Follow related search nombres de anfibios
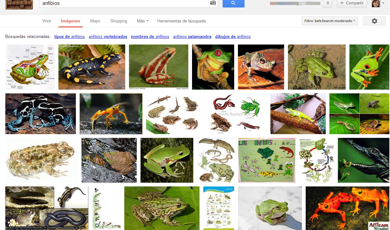390x230 pixels. click(150, 37)
